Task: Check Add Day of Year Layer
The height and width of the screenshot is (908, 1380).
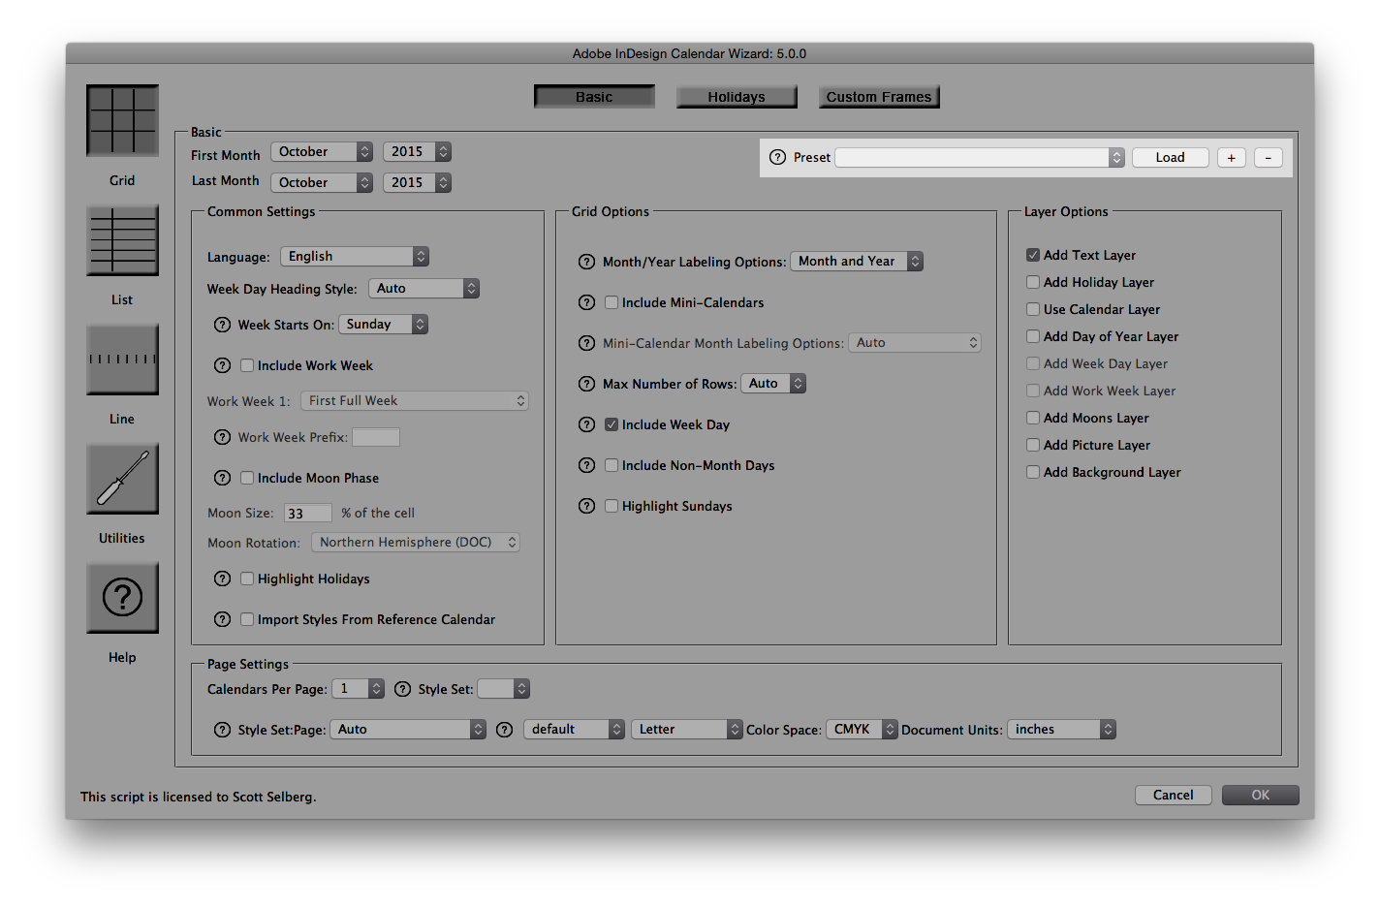Action: (1033, 336)
